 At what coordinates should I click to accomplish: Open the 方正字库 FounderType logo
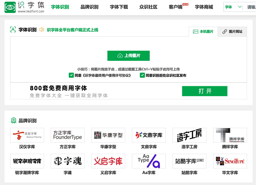click(x=68, y=135)
